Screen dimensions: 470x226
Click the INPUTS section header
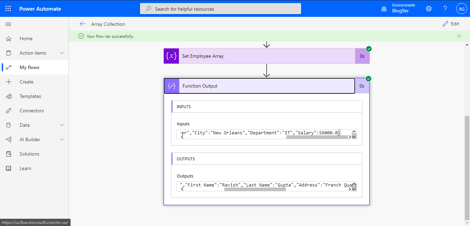tap(267, 106)
